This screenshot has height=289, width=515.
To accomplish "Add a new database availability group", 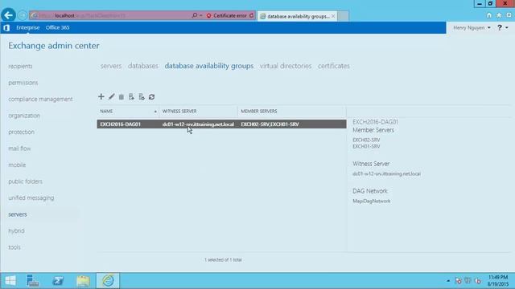I will [101, 96].
